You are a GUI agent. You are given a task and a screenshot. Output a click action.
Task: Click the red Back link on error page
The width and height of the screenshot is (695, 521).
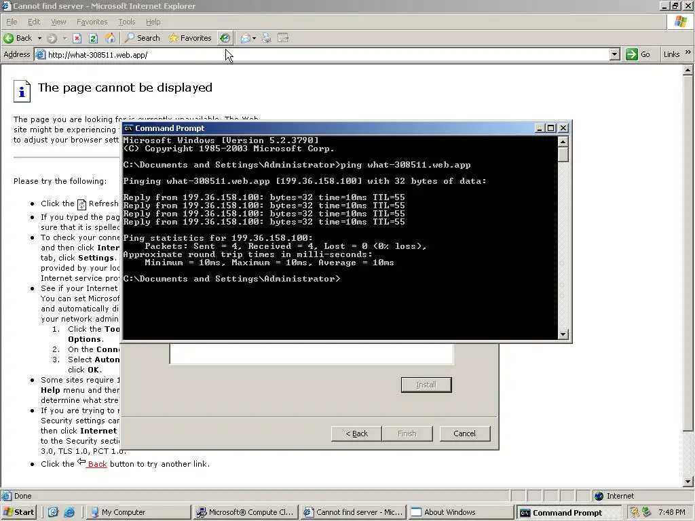(97, 464)
